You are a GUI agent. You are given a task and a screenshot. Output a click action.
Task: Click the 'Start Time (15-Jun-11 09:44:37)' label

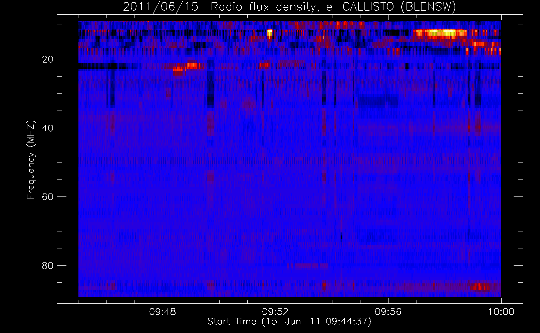(289, 322)
